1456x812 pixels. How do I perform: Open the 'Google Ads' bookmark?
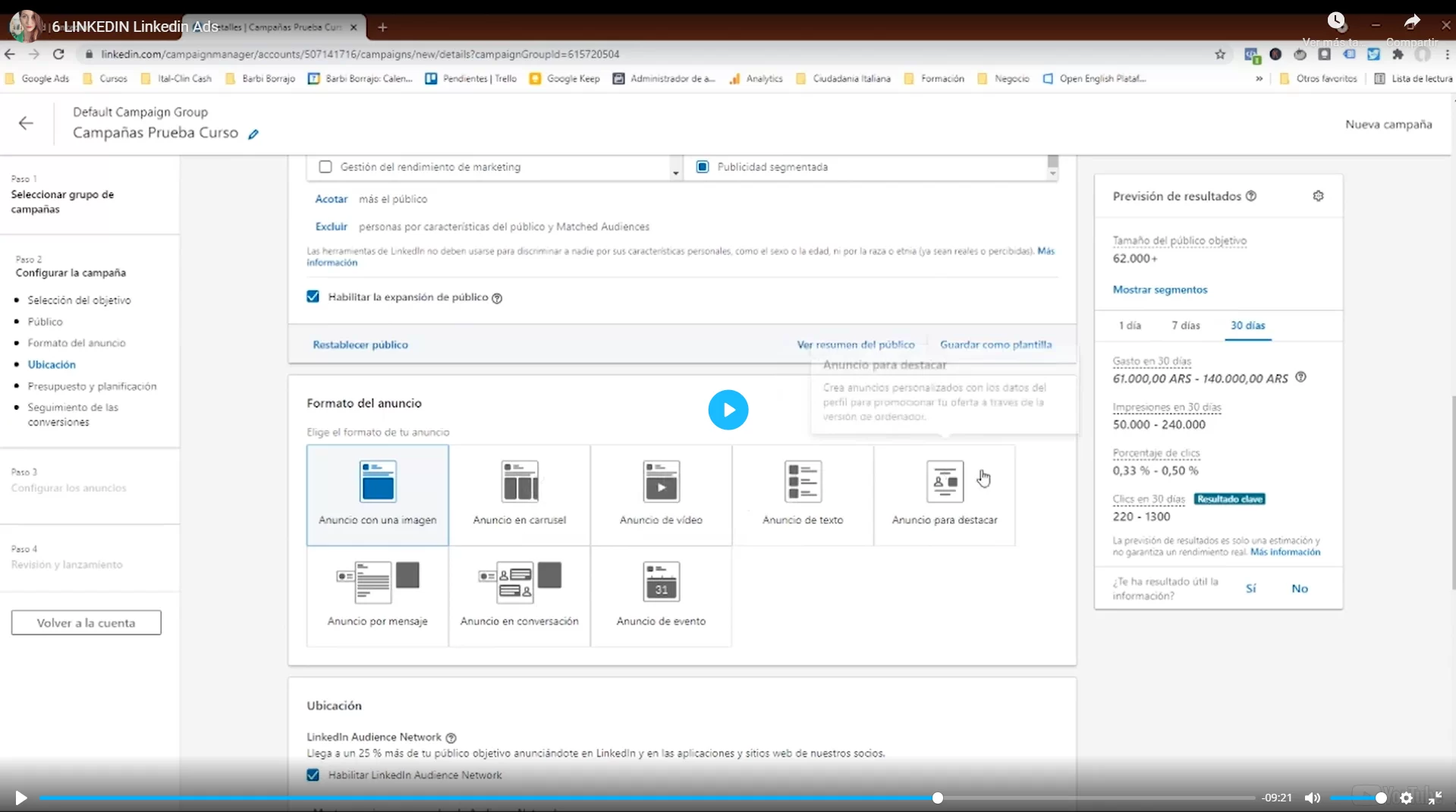coord(36,78)
